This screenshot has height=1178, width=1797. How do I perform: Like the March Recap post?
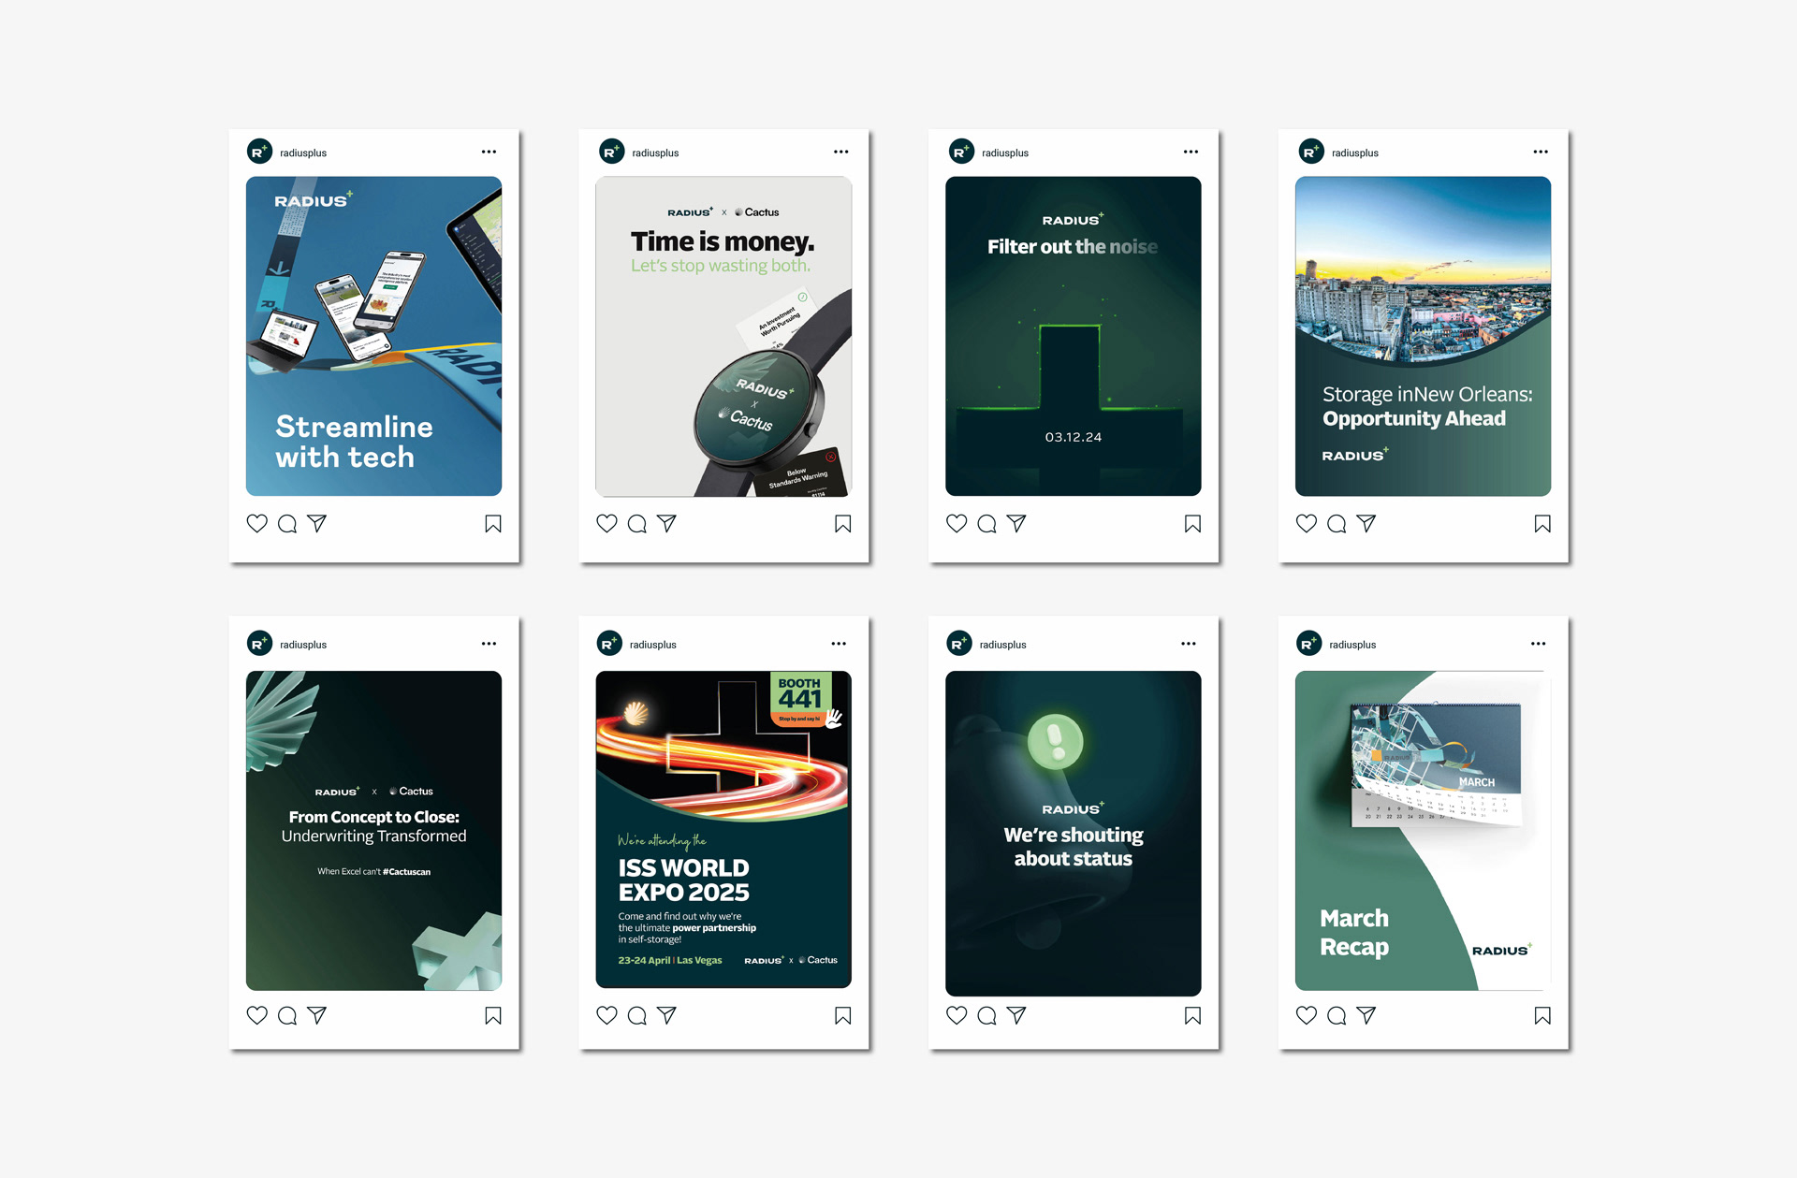(1307, 1015)
